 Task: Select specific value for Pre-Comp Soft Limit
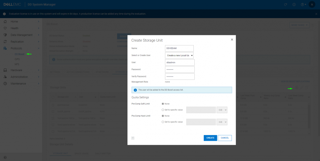(163, 110)
